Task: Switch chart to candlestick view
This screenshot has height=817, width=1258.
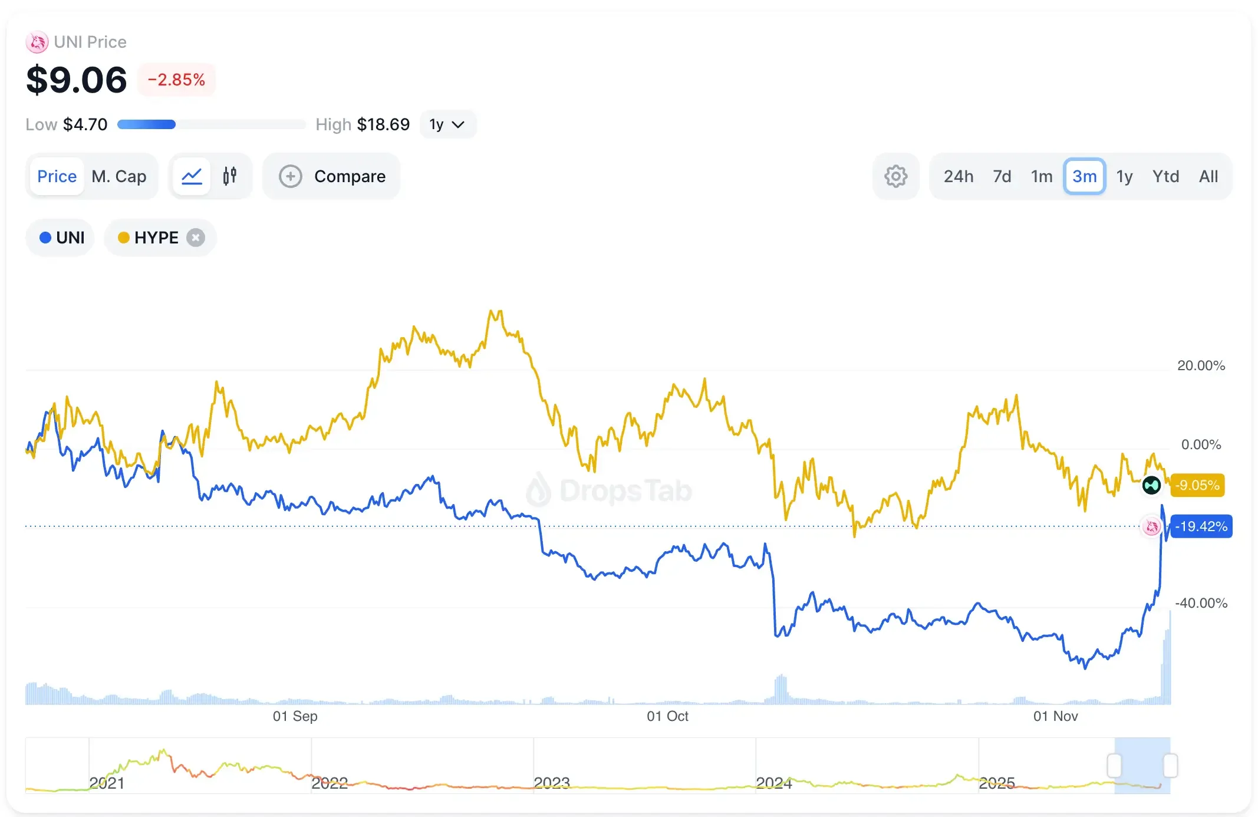Action: point(230,176)
